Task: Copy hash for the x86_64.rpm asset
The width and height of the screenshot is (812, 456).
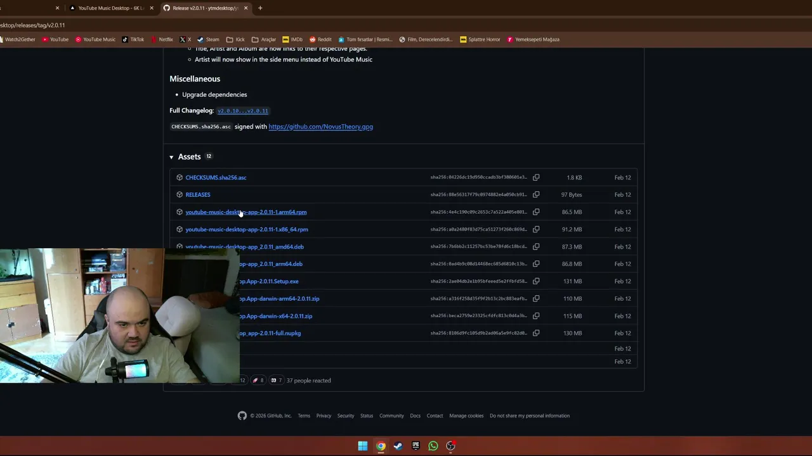Action: point(536,229)
